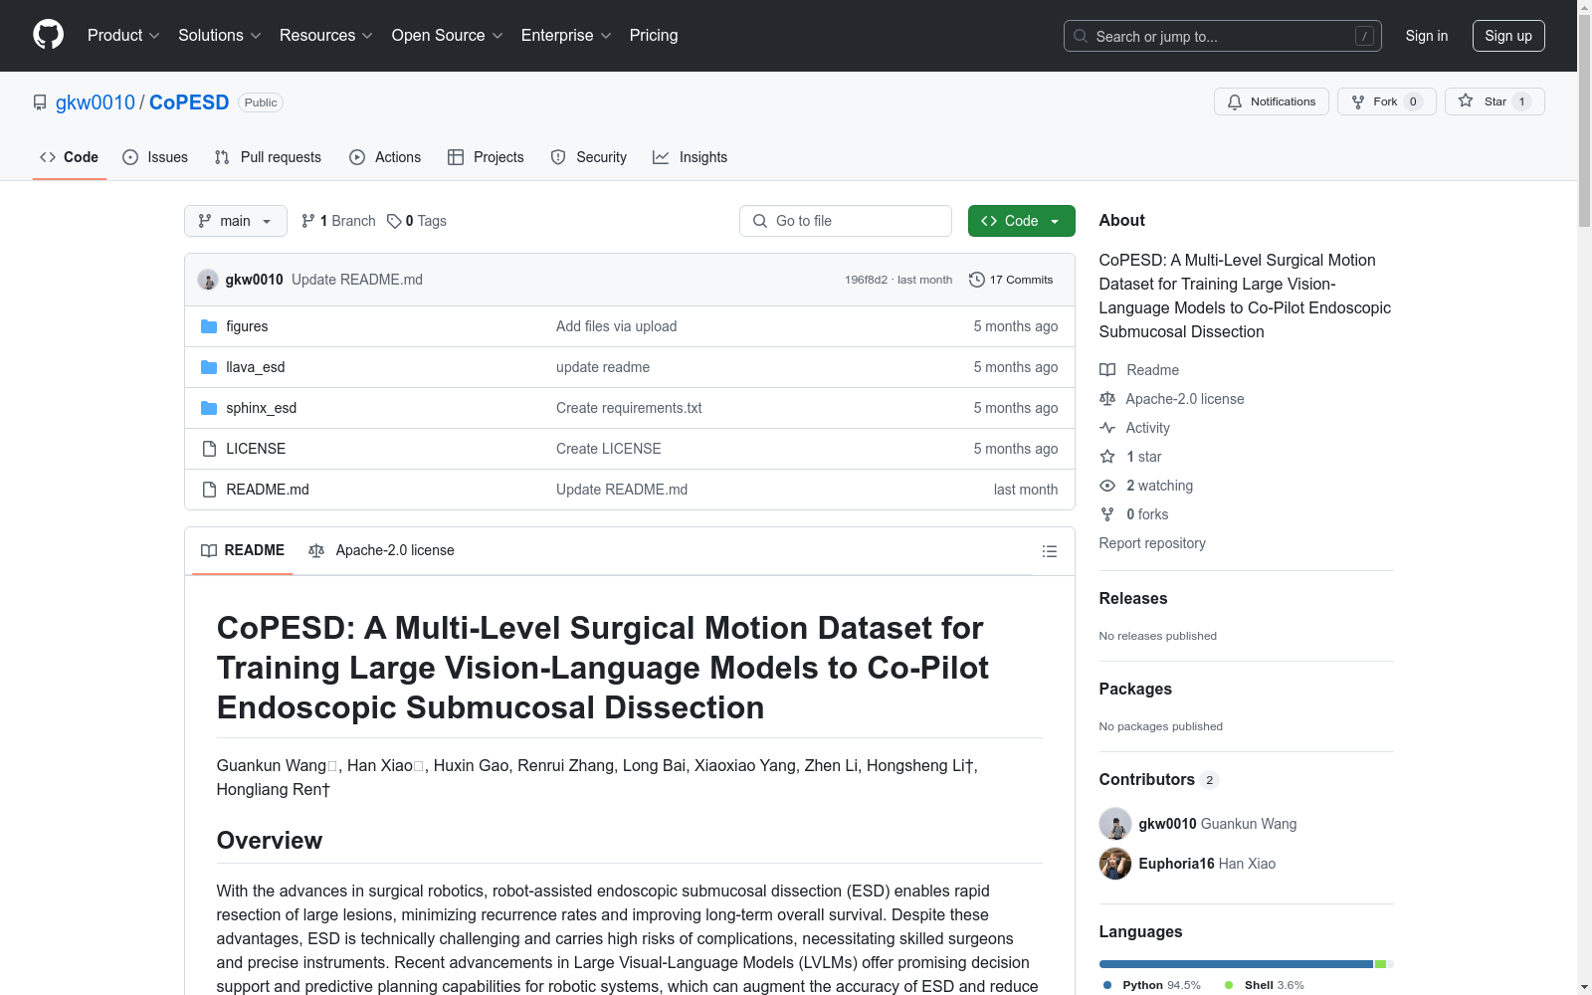1592x995 pixels.
Task: Click the Sign up button
Action: tap(1507, 36)
